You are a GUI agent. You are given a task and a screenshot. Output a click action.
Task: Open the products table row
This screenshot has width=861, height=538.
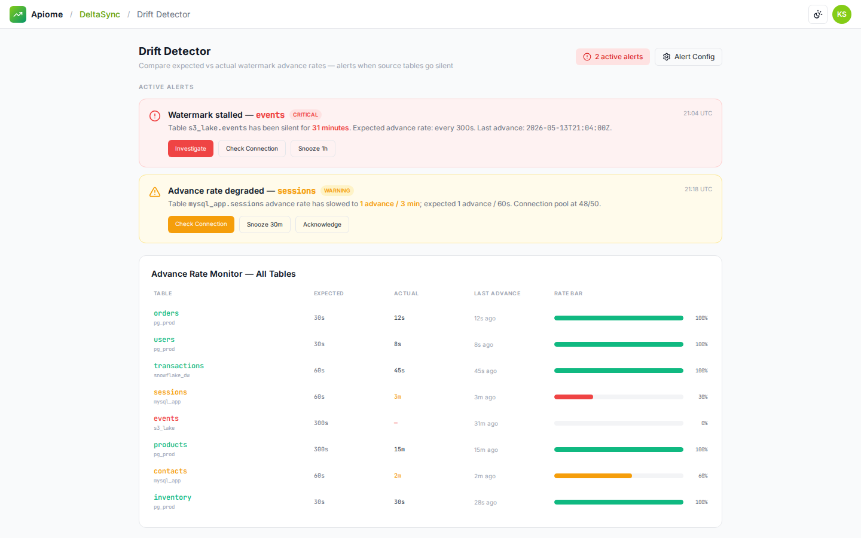[430, 449]
